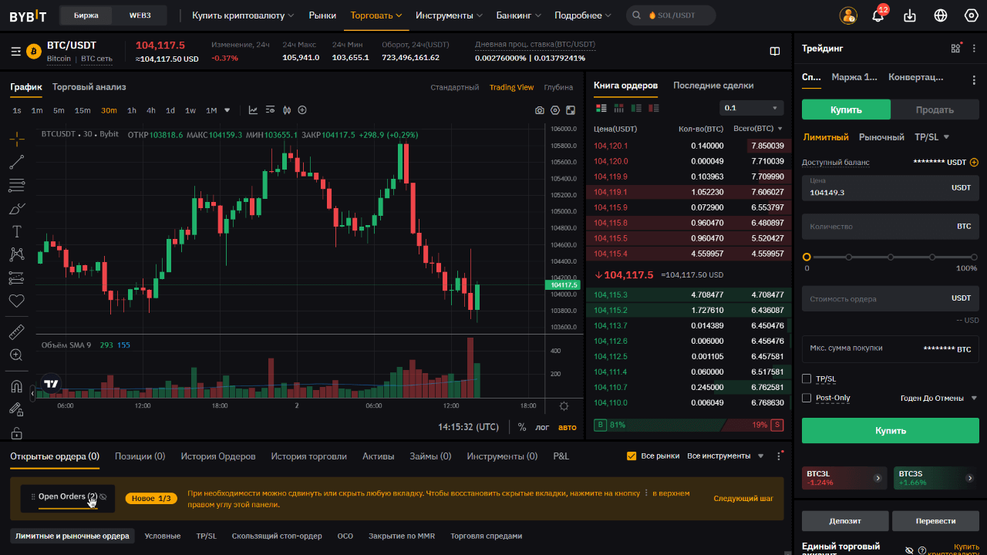987x555 pixels.
Task: Click the chart screenshot camera icon
Action: 540,110
